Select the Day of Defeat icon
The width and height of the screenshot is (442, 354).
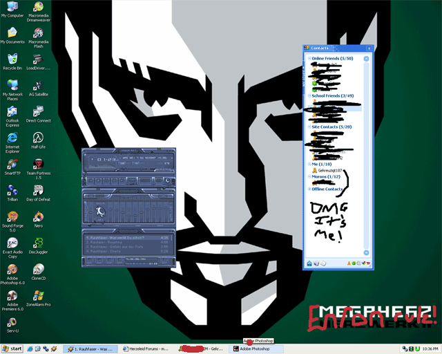39,193
